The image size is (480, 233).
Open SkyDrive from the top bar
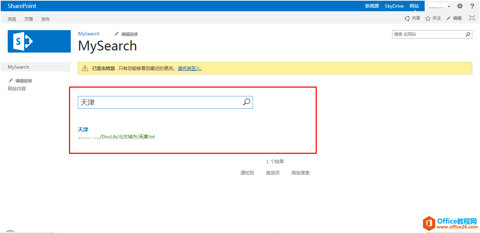394,6
